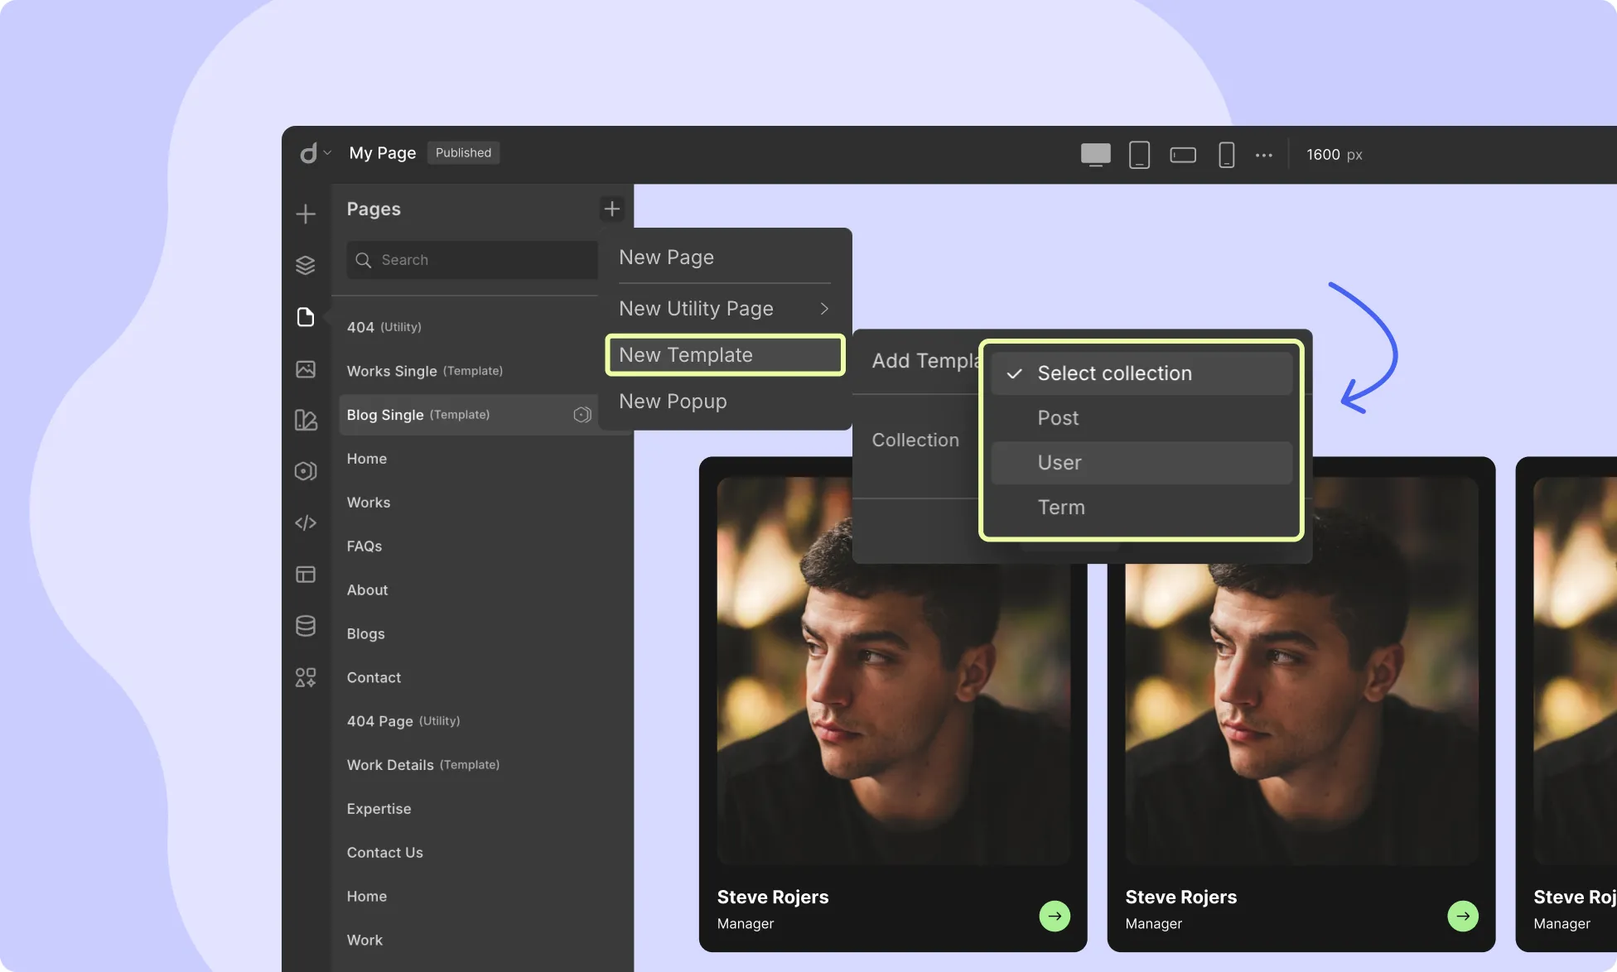Image resolution: width=1617 pixels, height=972 pixels.
Task: Open the apps and integrations icon
Action: pos(306,678)
